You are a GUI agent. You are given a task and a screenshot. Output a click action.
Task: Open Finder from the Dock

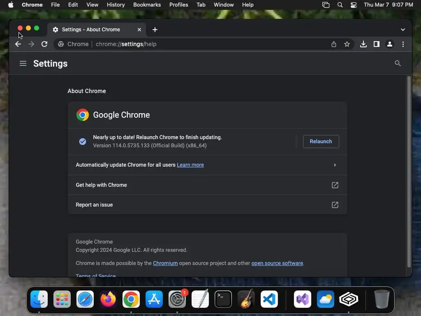point(39,299)
